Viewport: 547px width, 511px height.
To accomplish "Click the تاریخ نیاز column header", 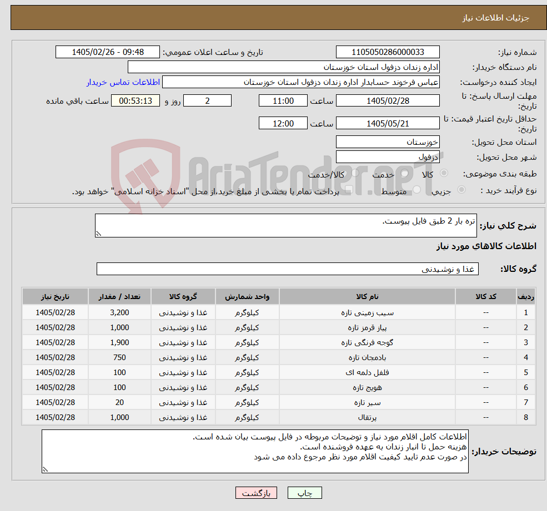I will click(x=55, y=297).
